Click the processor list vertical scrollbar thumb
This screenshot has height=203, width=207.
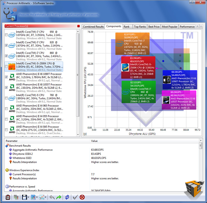coord(78,75)
